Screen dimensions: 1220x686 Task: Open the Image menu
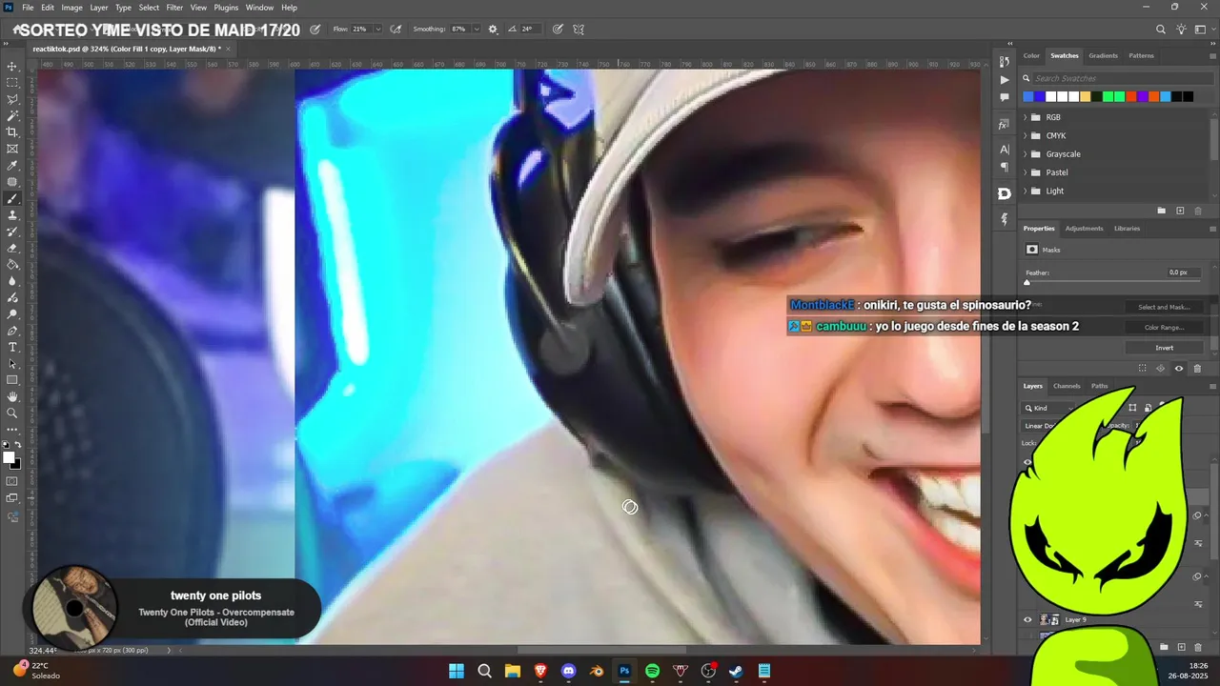point(72,8)
